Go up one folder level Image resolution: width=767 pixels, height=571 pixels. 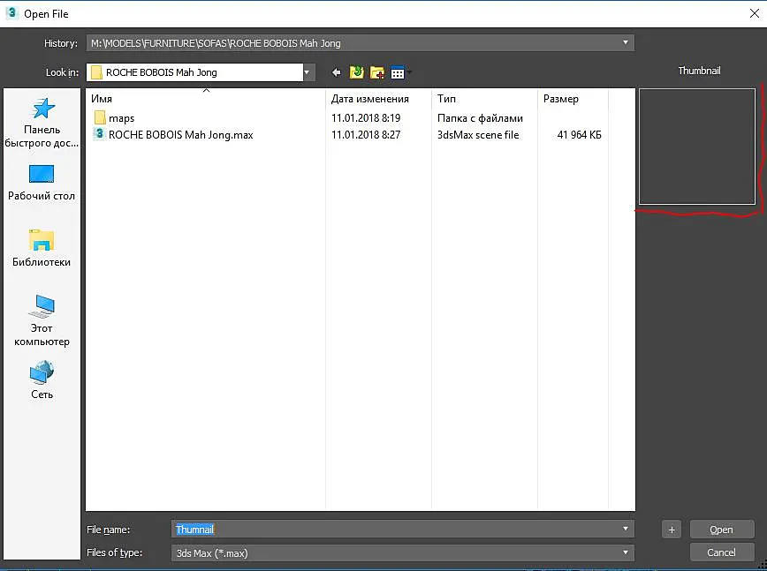point(357,72)
